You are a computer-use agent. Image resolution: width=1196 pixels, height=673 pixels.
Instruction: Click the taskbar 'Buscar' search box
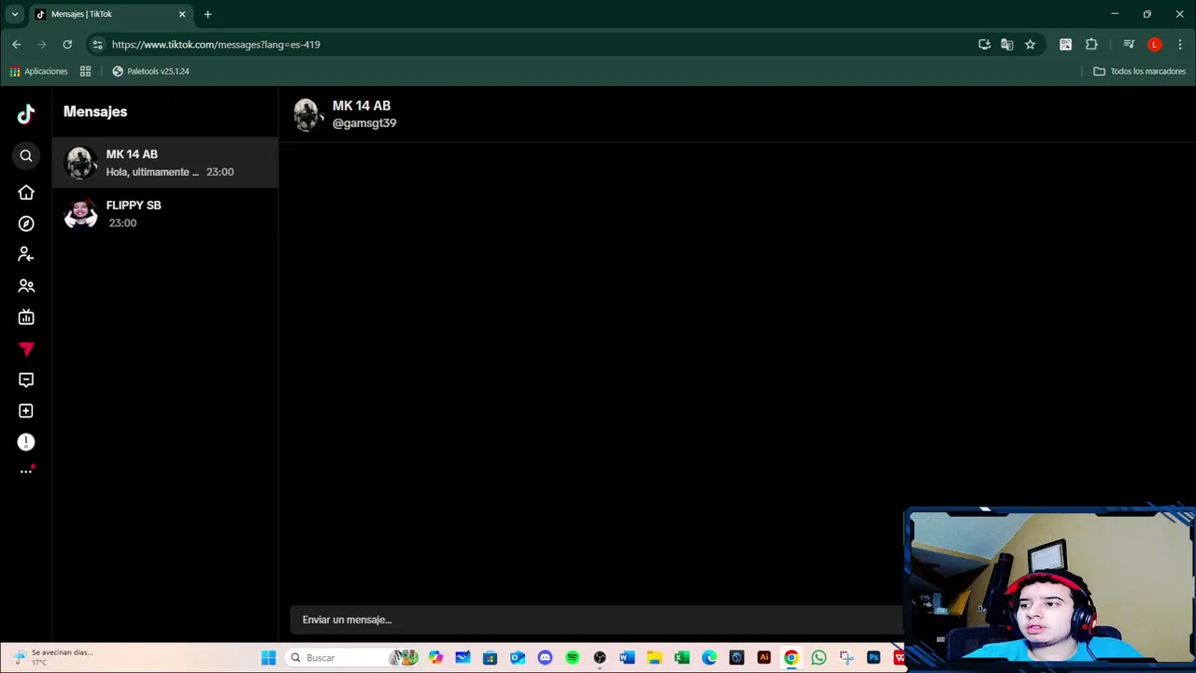pyautogui.click(x=351, y=658)
